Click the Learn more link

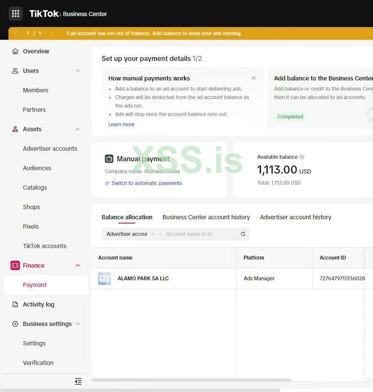[x=121, y=124]
